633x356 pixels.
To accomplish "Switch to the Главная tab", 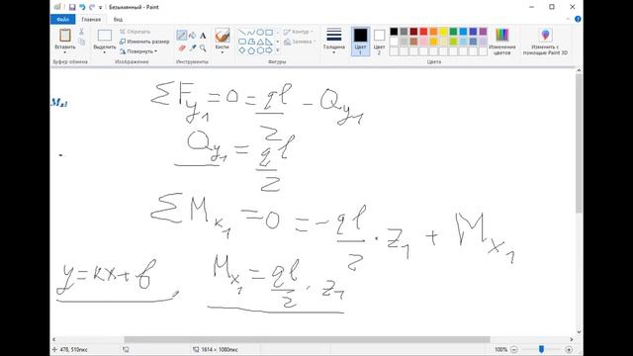I will click(91, 19).
